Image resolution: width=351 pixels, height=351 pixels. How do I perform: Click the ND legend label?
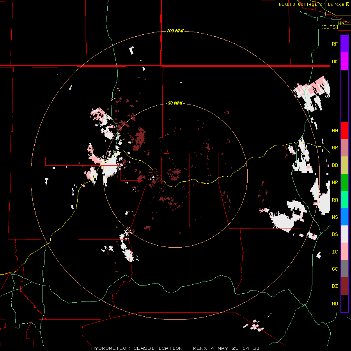pos(335,304)
